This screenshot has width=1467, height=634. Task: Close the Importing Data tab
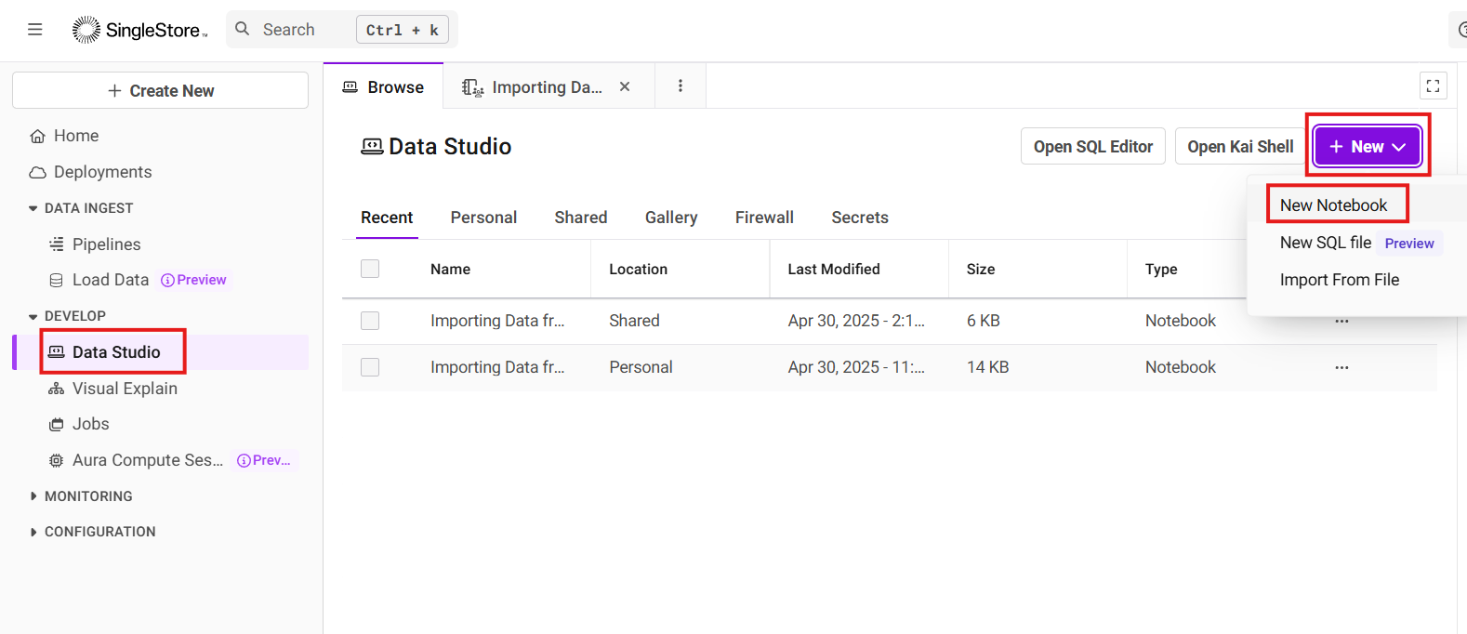click(625, 86)
